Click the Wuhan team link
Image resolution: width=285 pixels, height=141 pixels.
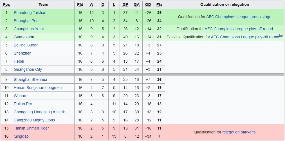20,96
